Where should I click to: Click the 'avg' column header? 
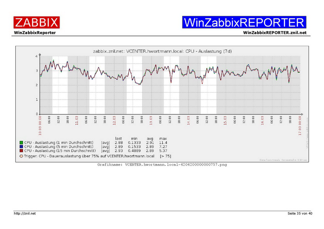pyautogui.click(x=150, y=138)
